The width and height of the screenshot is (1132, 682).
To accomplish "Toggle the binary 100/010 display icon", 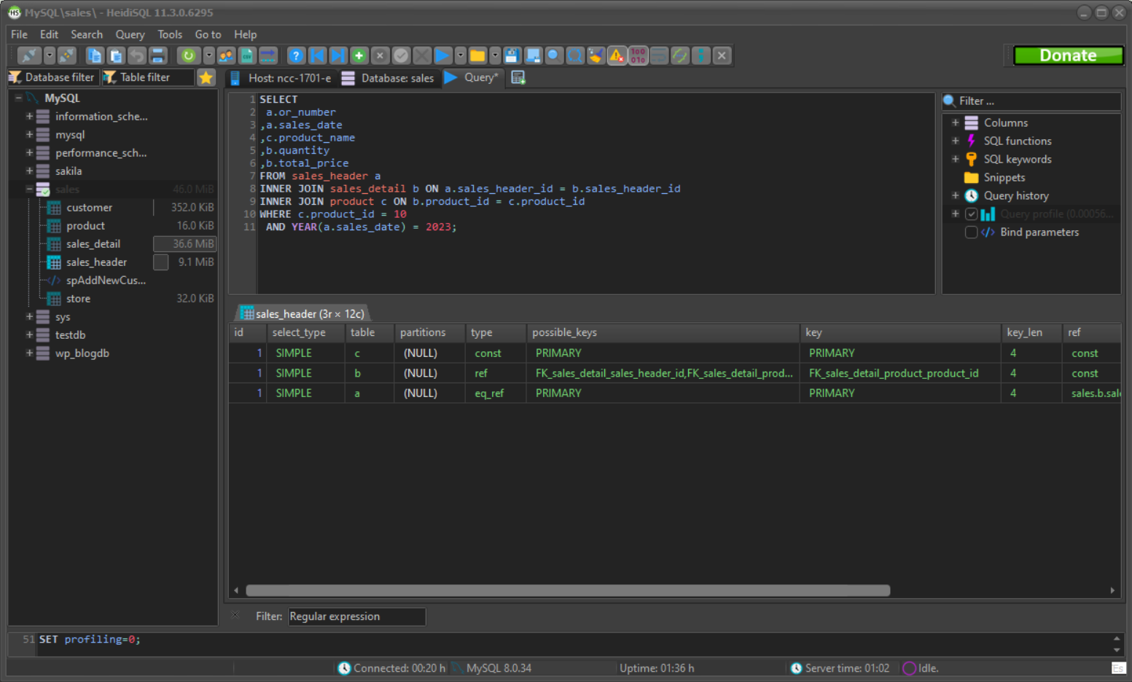I will point(638,55).
